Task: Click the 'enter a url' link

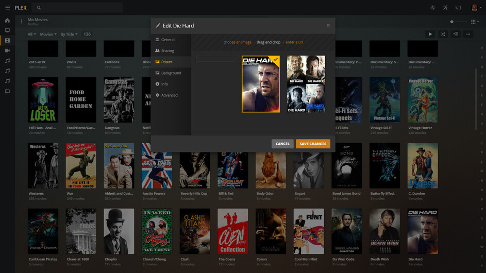Action: click(x=294, y=42)
